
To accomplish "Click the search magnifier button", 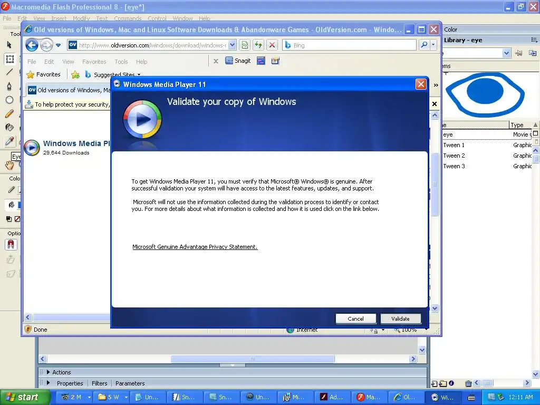I will click(425, 45).
